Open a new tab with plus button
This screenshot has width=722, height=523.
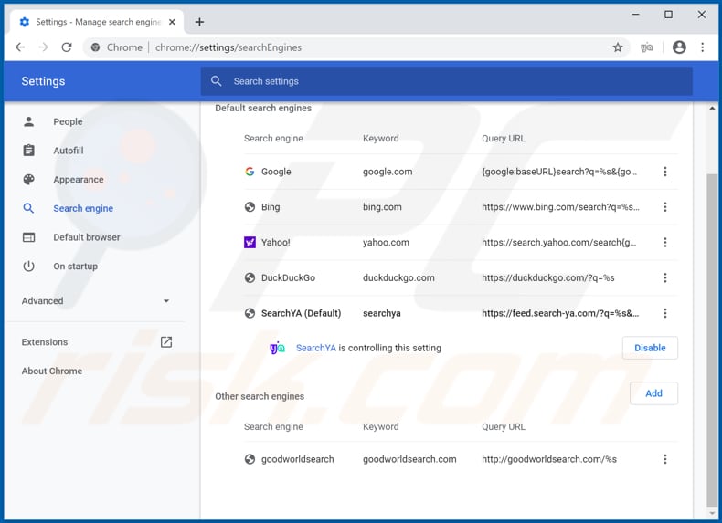coord(199,22)
